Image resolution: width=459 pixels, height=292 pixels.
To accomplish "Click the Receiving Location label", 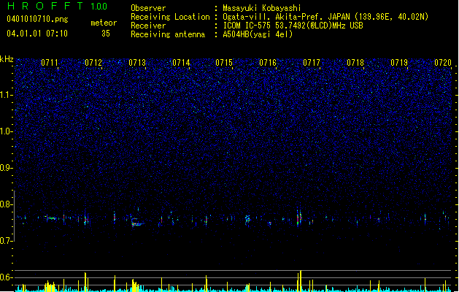I will (x=170, y=17).
